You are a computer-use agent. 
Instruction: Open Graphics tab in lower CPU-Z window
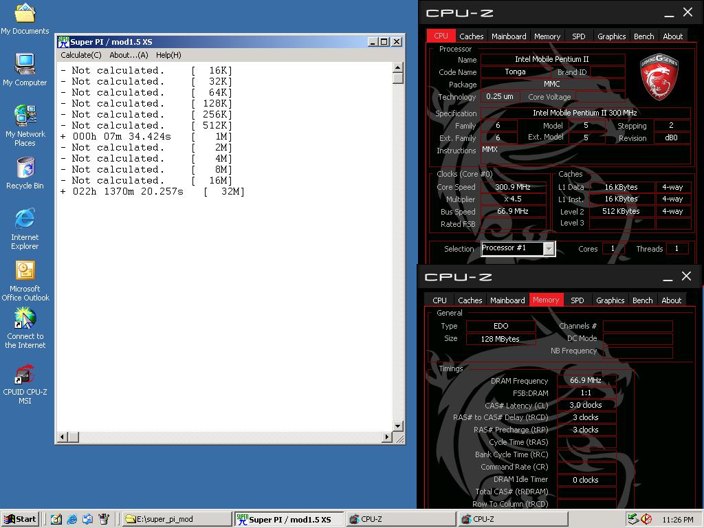point(610,300)
